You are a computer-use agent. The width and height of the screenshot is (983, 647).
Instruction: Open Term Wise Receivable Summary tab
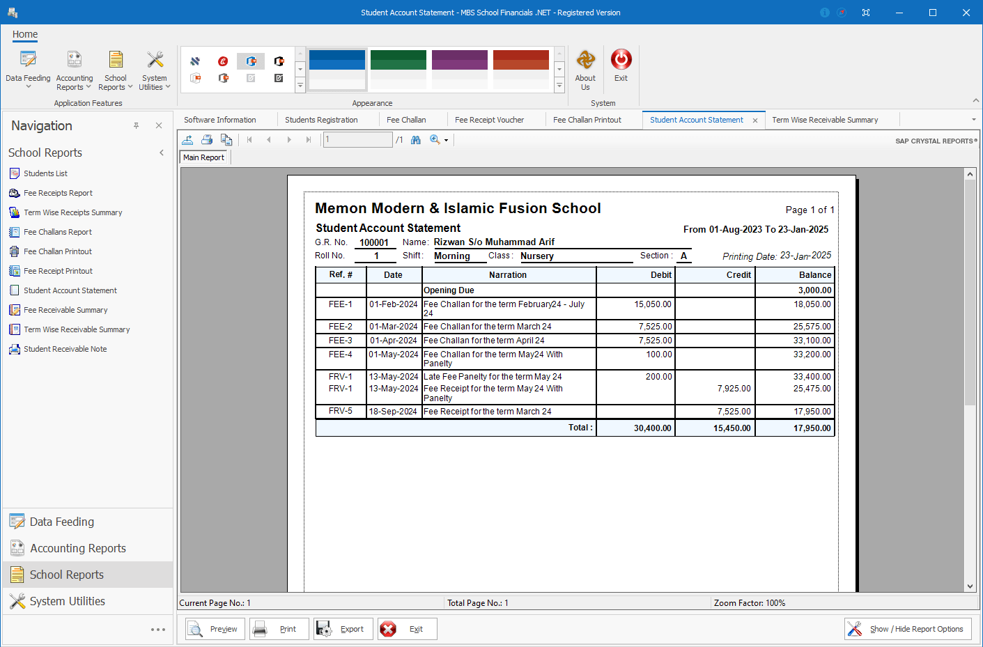pos(825,120)
